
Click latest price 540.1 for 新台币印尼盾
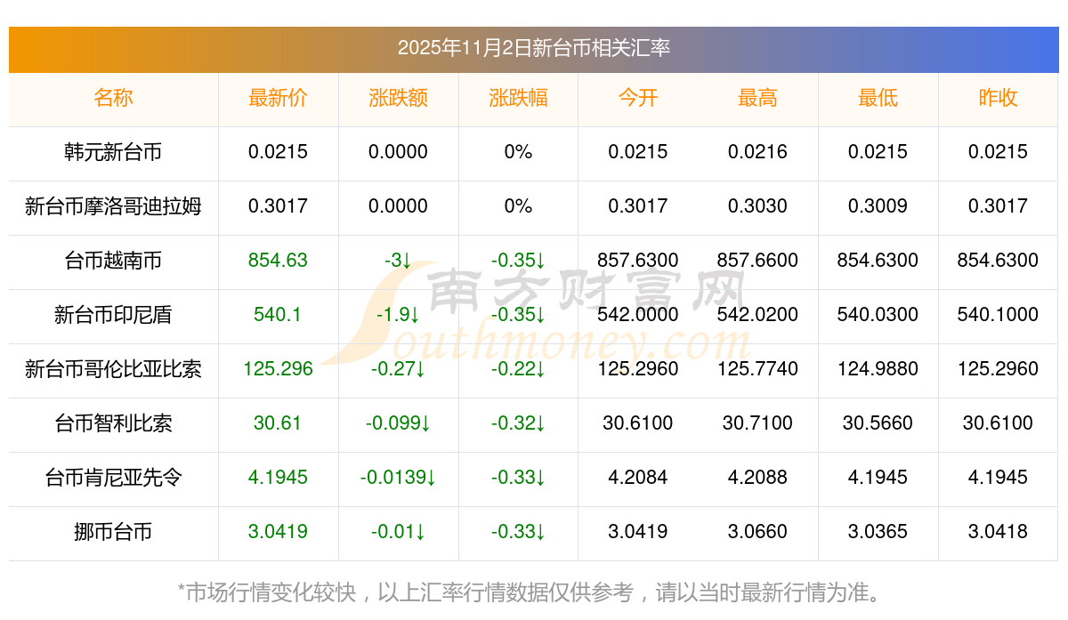[278, 315]
